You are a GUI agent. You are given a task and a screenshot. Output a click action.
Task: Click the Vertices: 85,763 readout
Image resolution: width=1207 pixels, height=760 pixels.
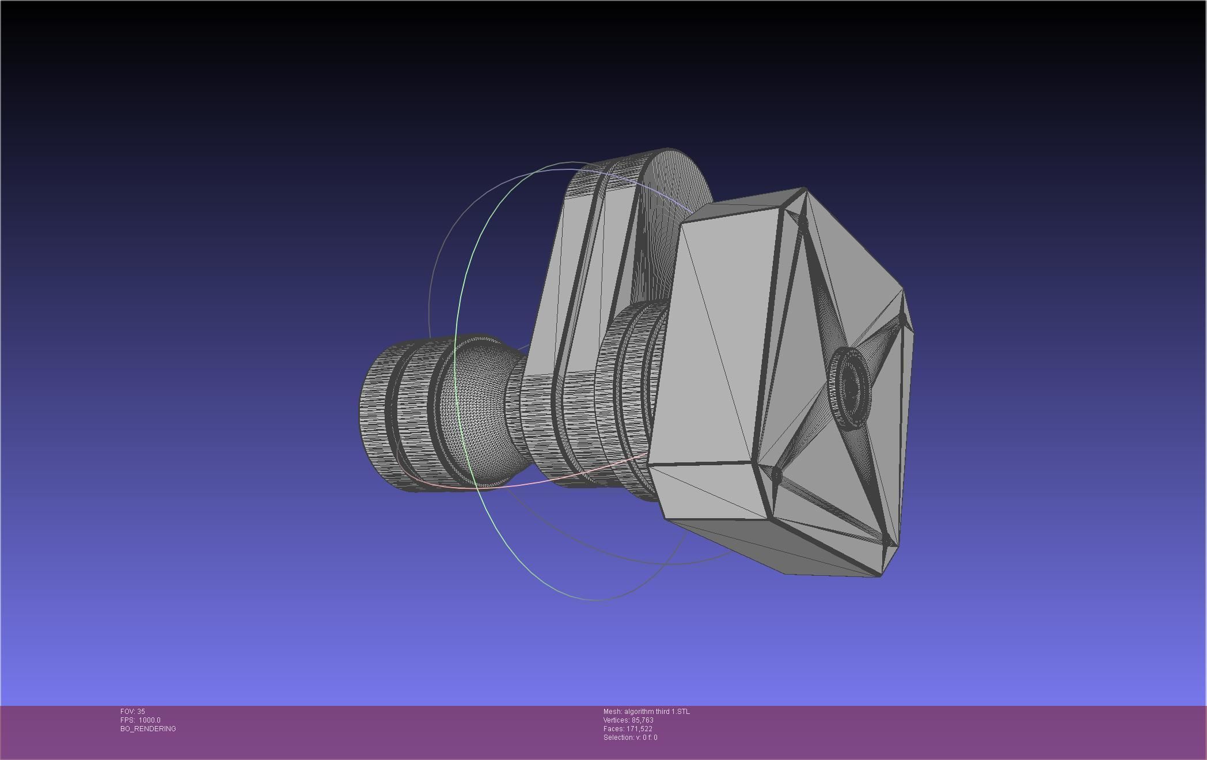[628, 720]
